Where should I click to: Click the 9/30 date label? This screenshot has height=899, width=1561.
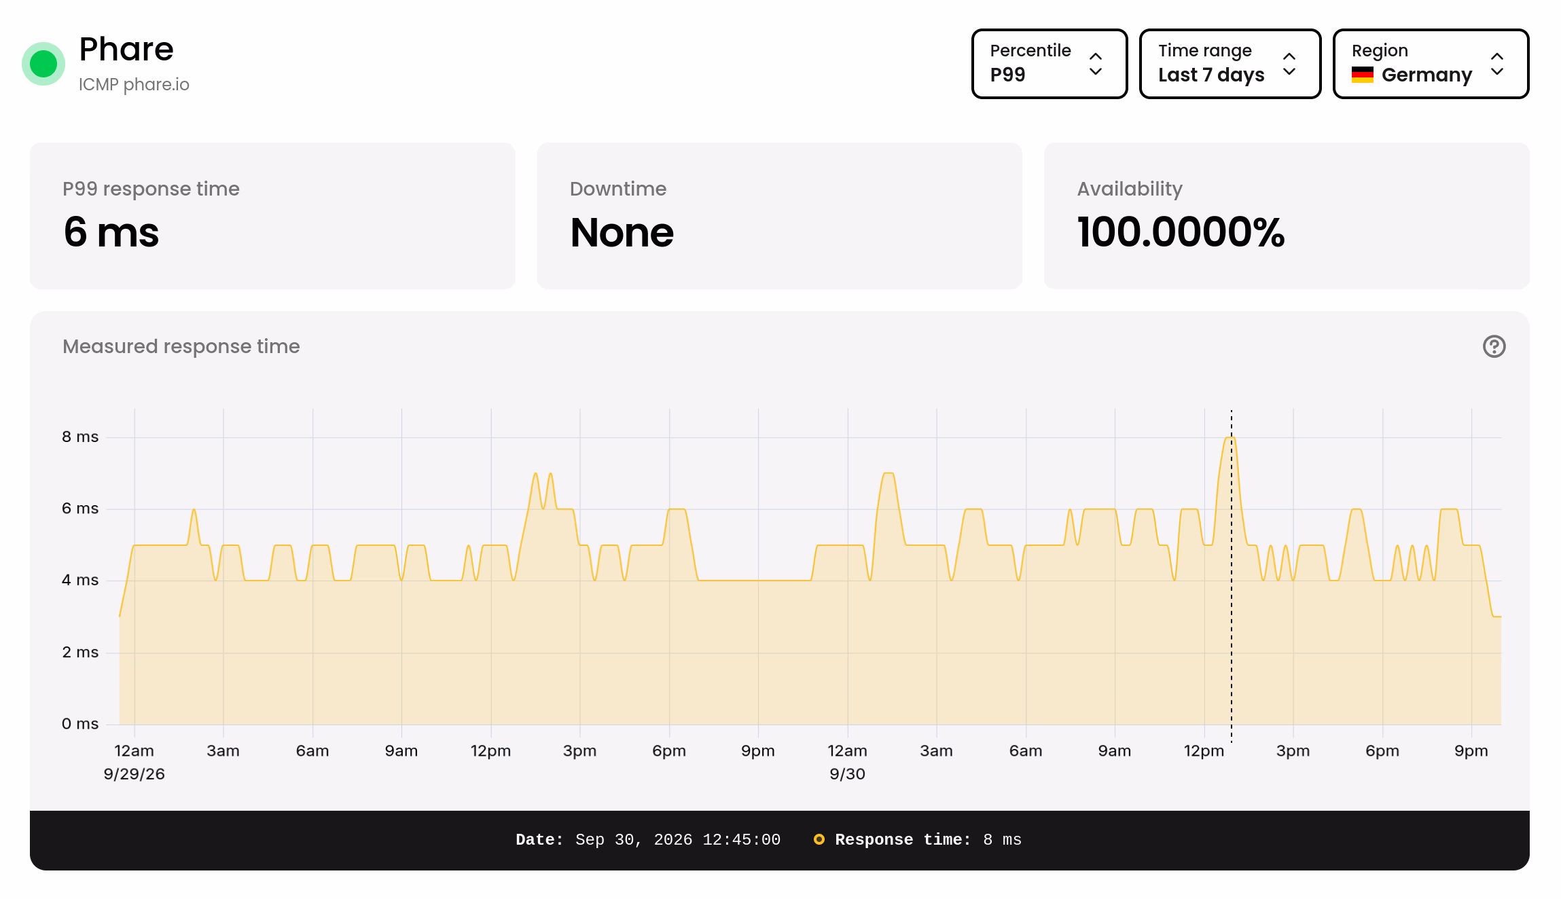[847, 774]
